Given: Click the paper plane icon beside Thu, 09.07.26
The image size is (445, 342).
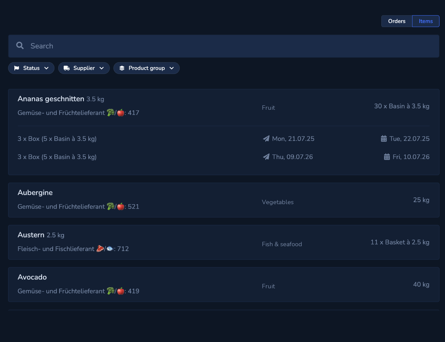Looking at the screenshot, I should pyautogui.click(x=266, y=157).
